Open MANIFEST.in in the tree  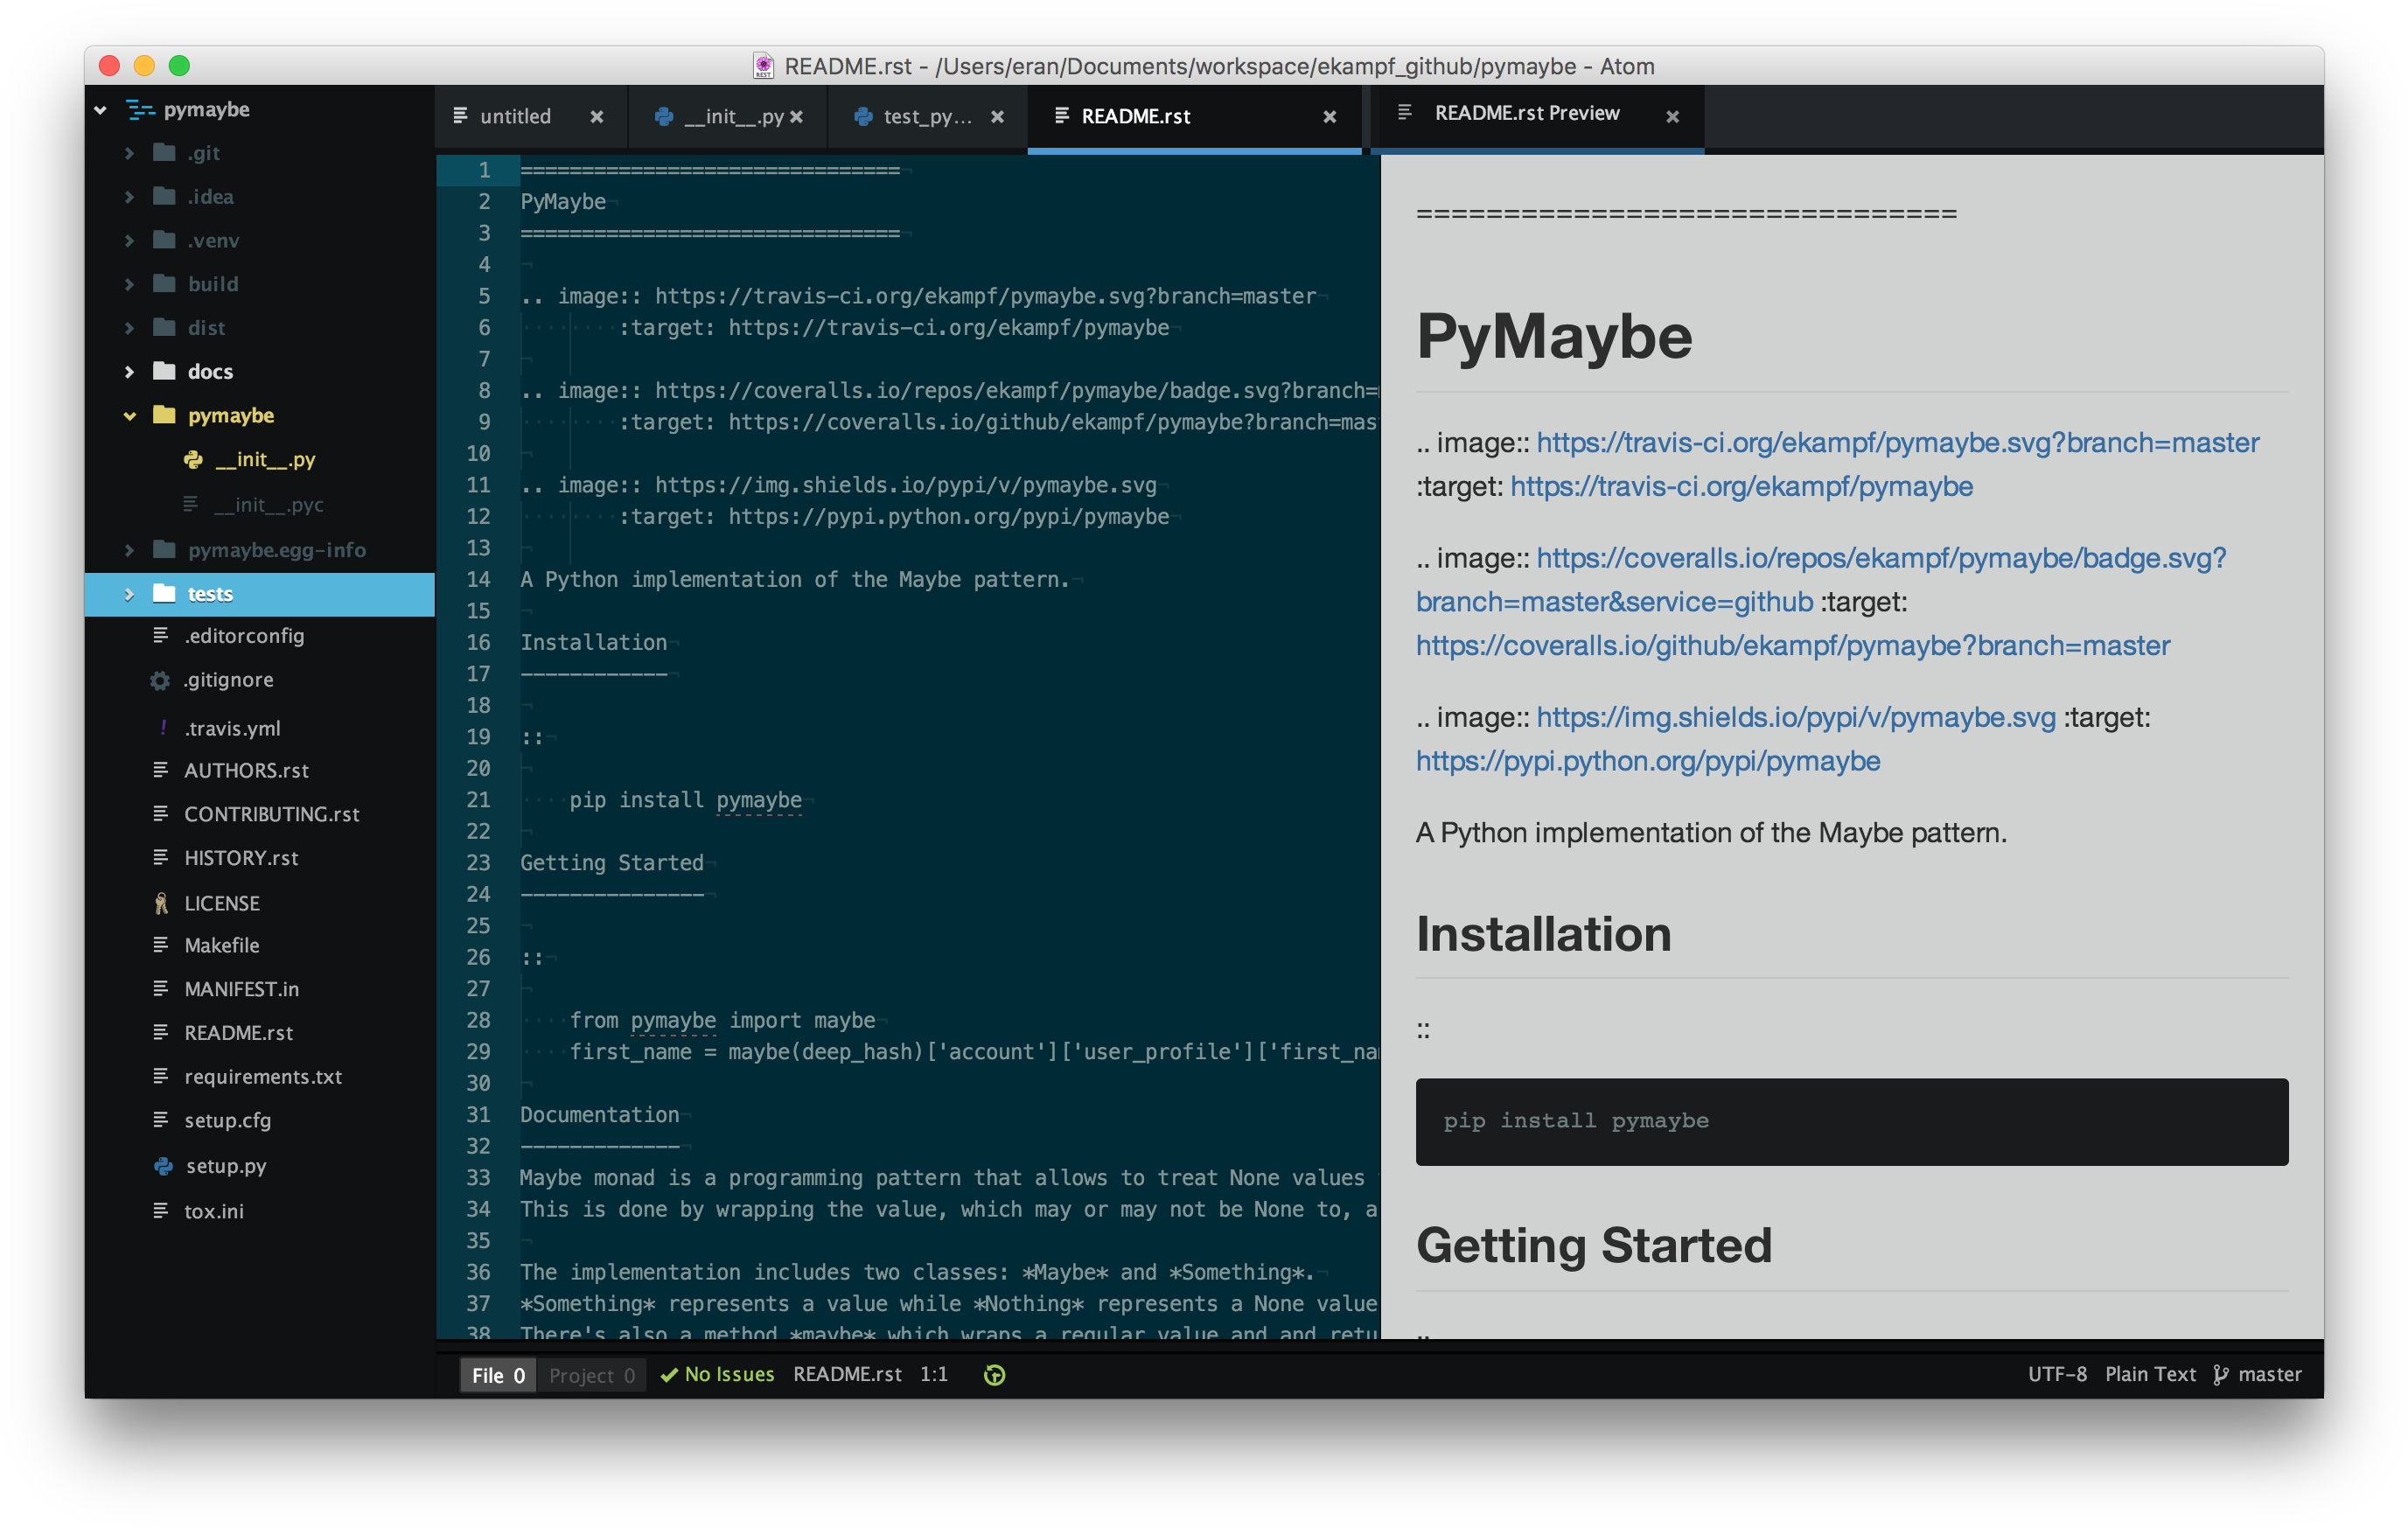pos(241,989)
